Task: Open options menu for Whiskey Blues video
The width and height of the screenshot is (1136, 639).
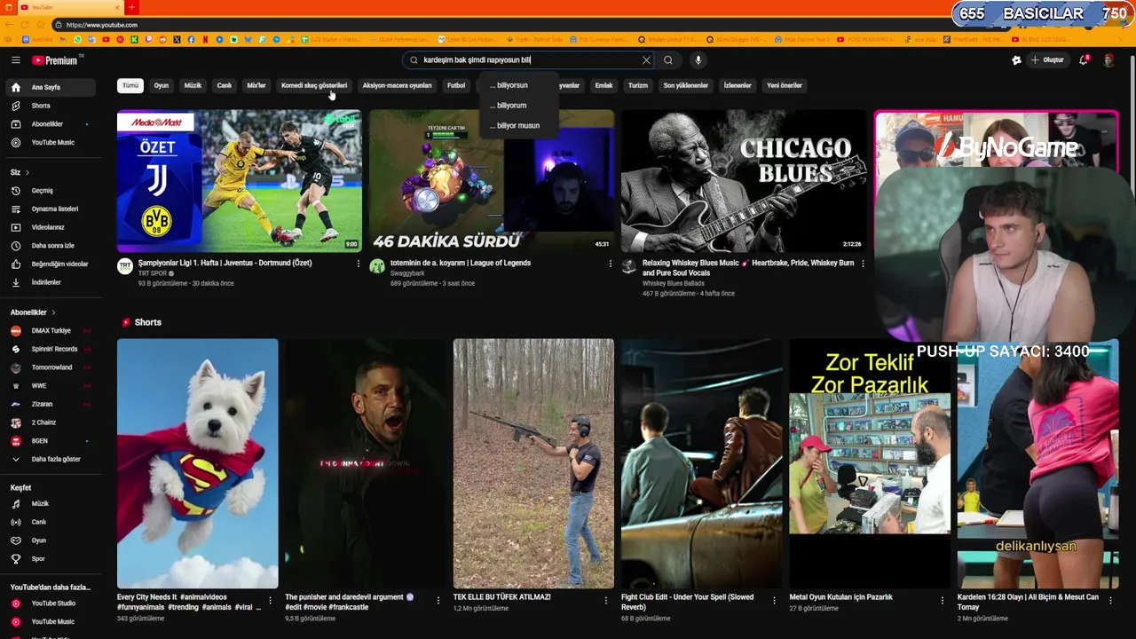Action: (x=863, y=264)
